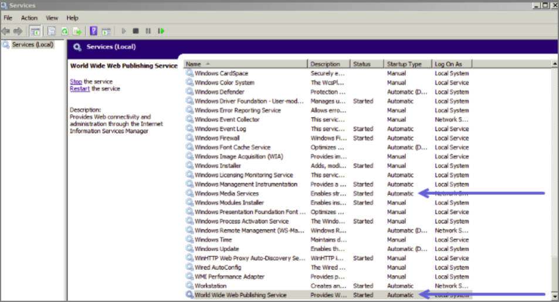This screenshot has height=302, width=559.
Task: Toggle Show/Hide Console Tree toolbar button
Action: pyautogui.click(x=35, y=31)
